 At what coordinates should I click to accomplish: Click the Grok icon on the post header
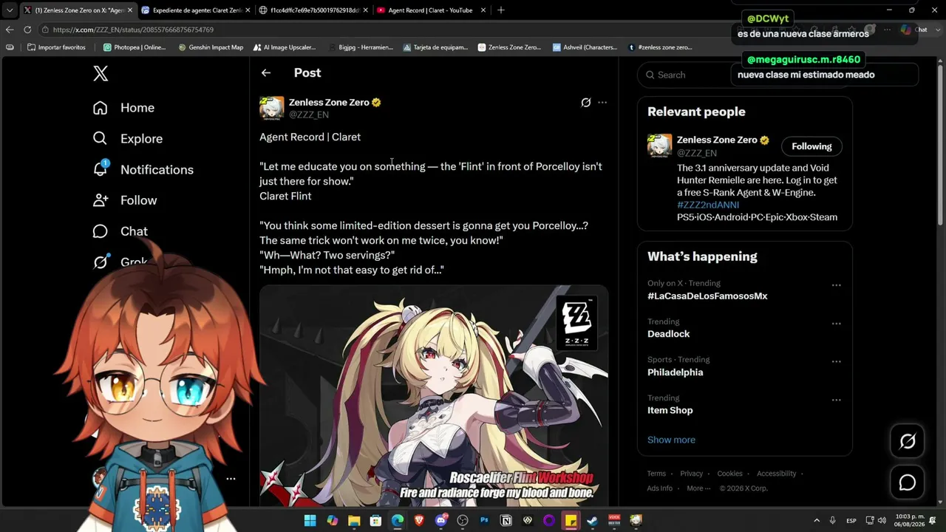[x=585, y=103]
